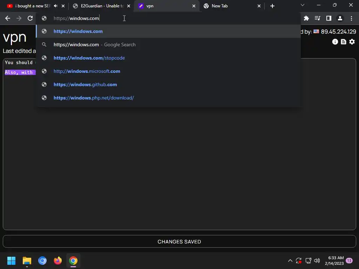
Task: Click the info icon on vpn page
Action: (x=335, y=42)
